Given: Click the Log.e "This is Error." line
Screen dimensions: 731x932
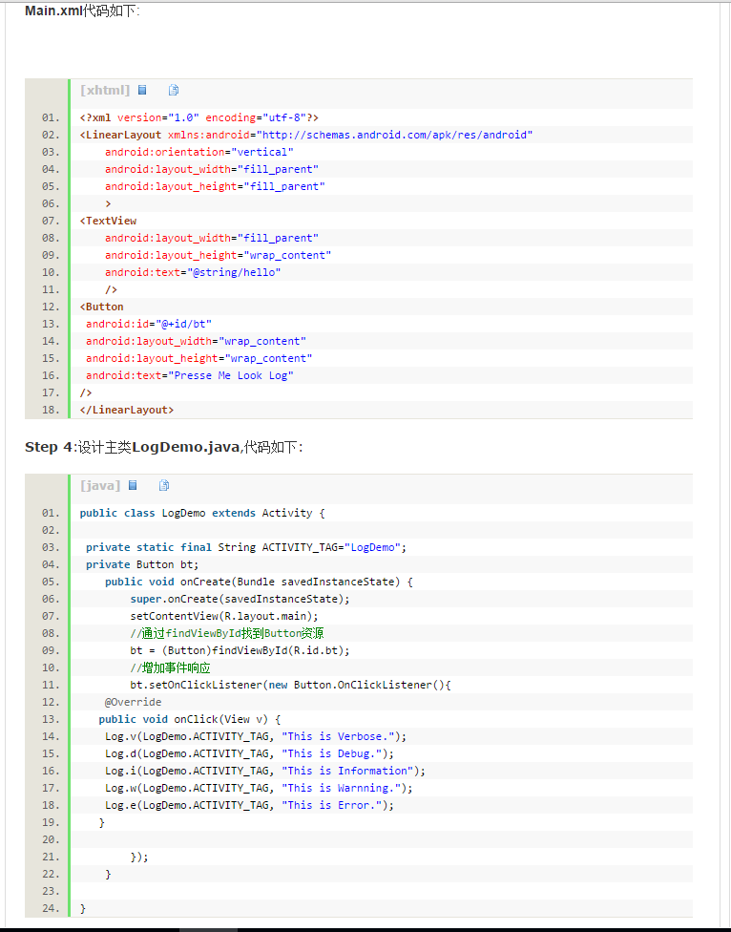Looking at the screenshot, I should [249, 806].
